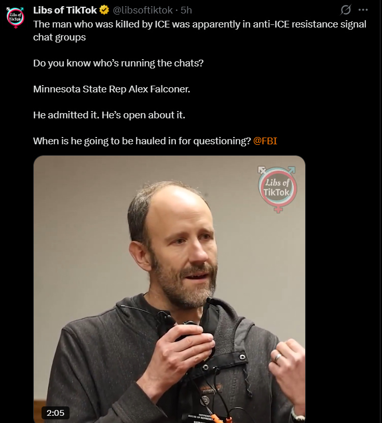Open the three-dot more options menu
This screenshot has width=382, height=423.
[363, 10]
